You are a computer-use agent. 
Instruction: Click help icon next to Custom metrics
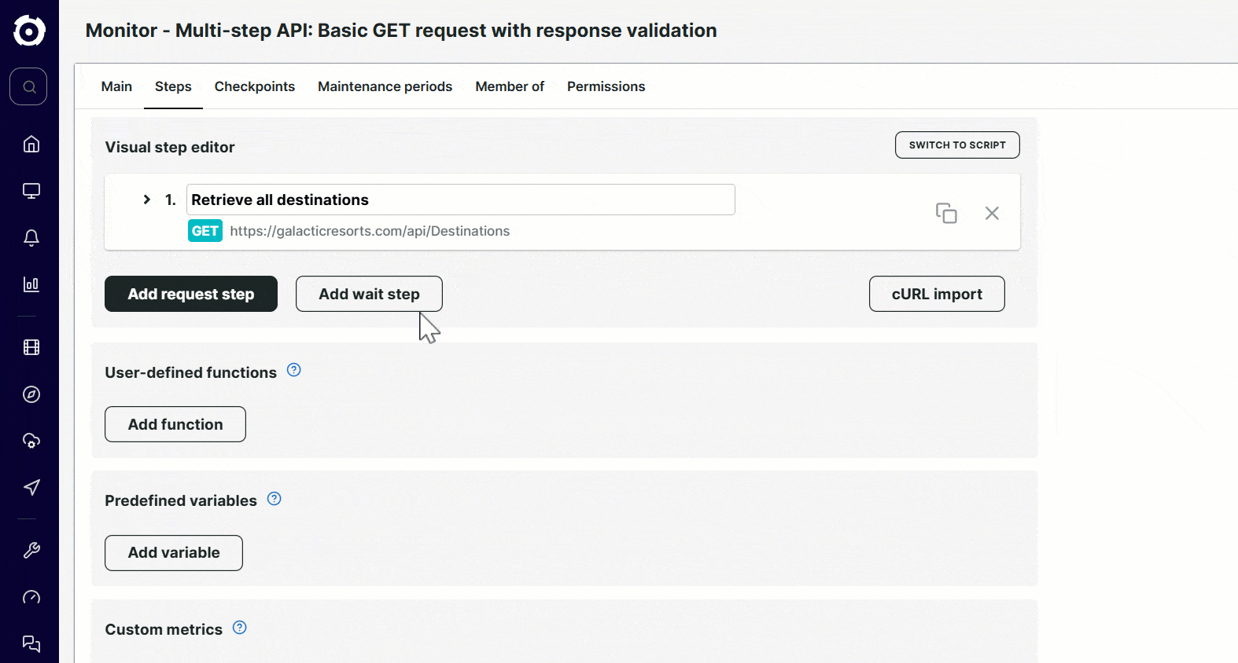pos(240,628)
